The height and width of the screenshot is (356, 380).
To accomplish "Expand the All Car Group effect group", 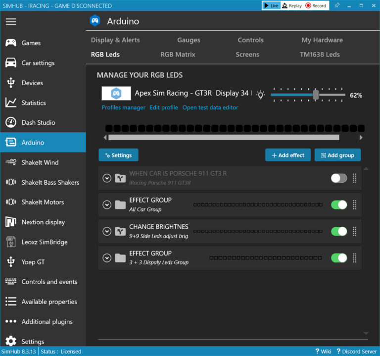I will [x=107, y=204].
